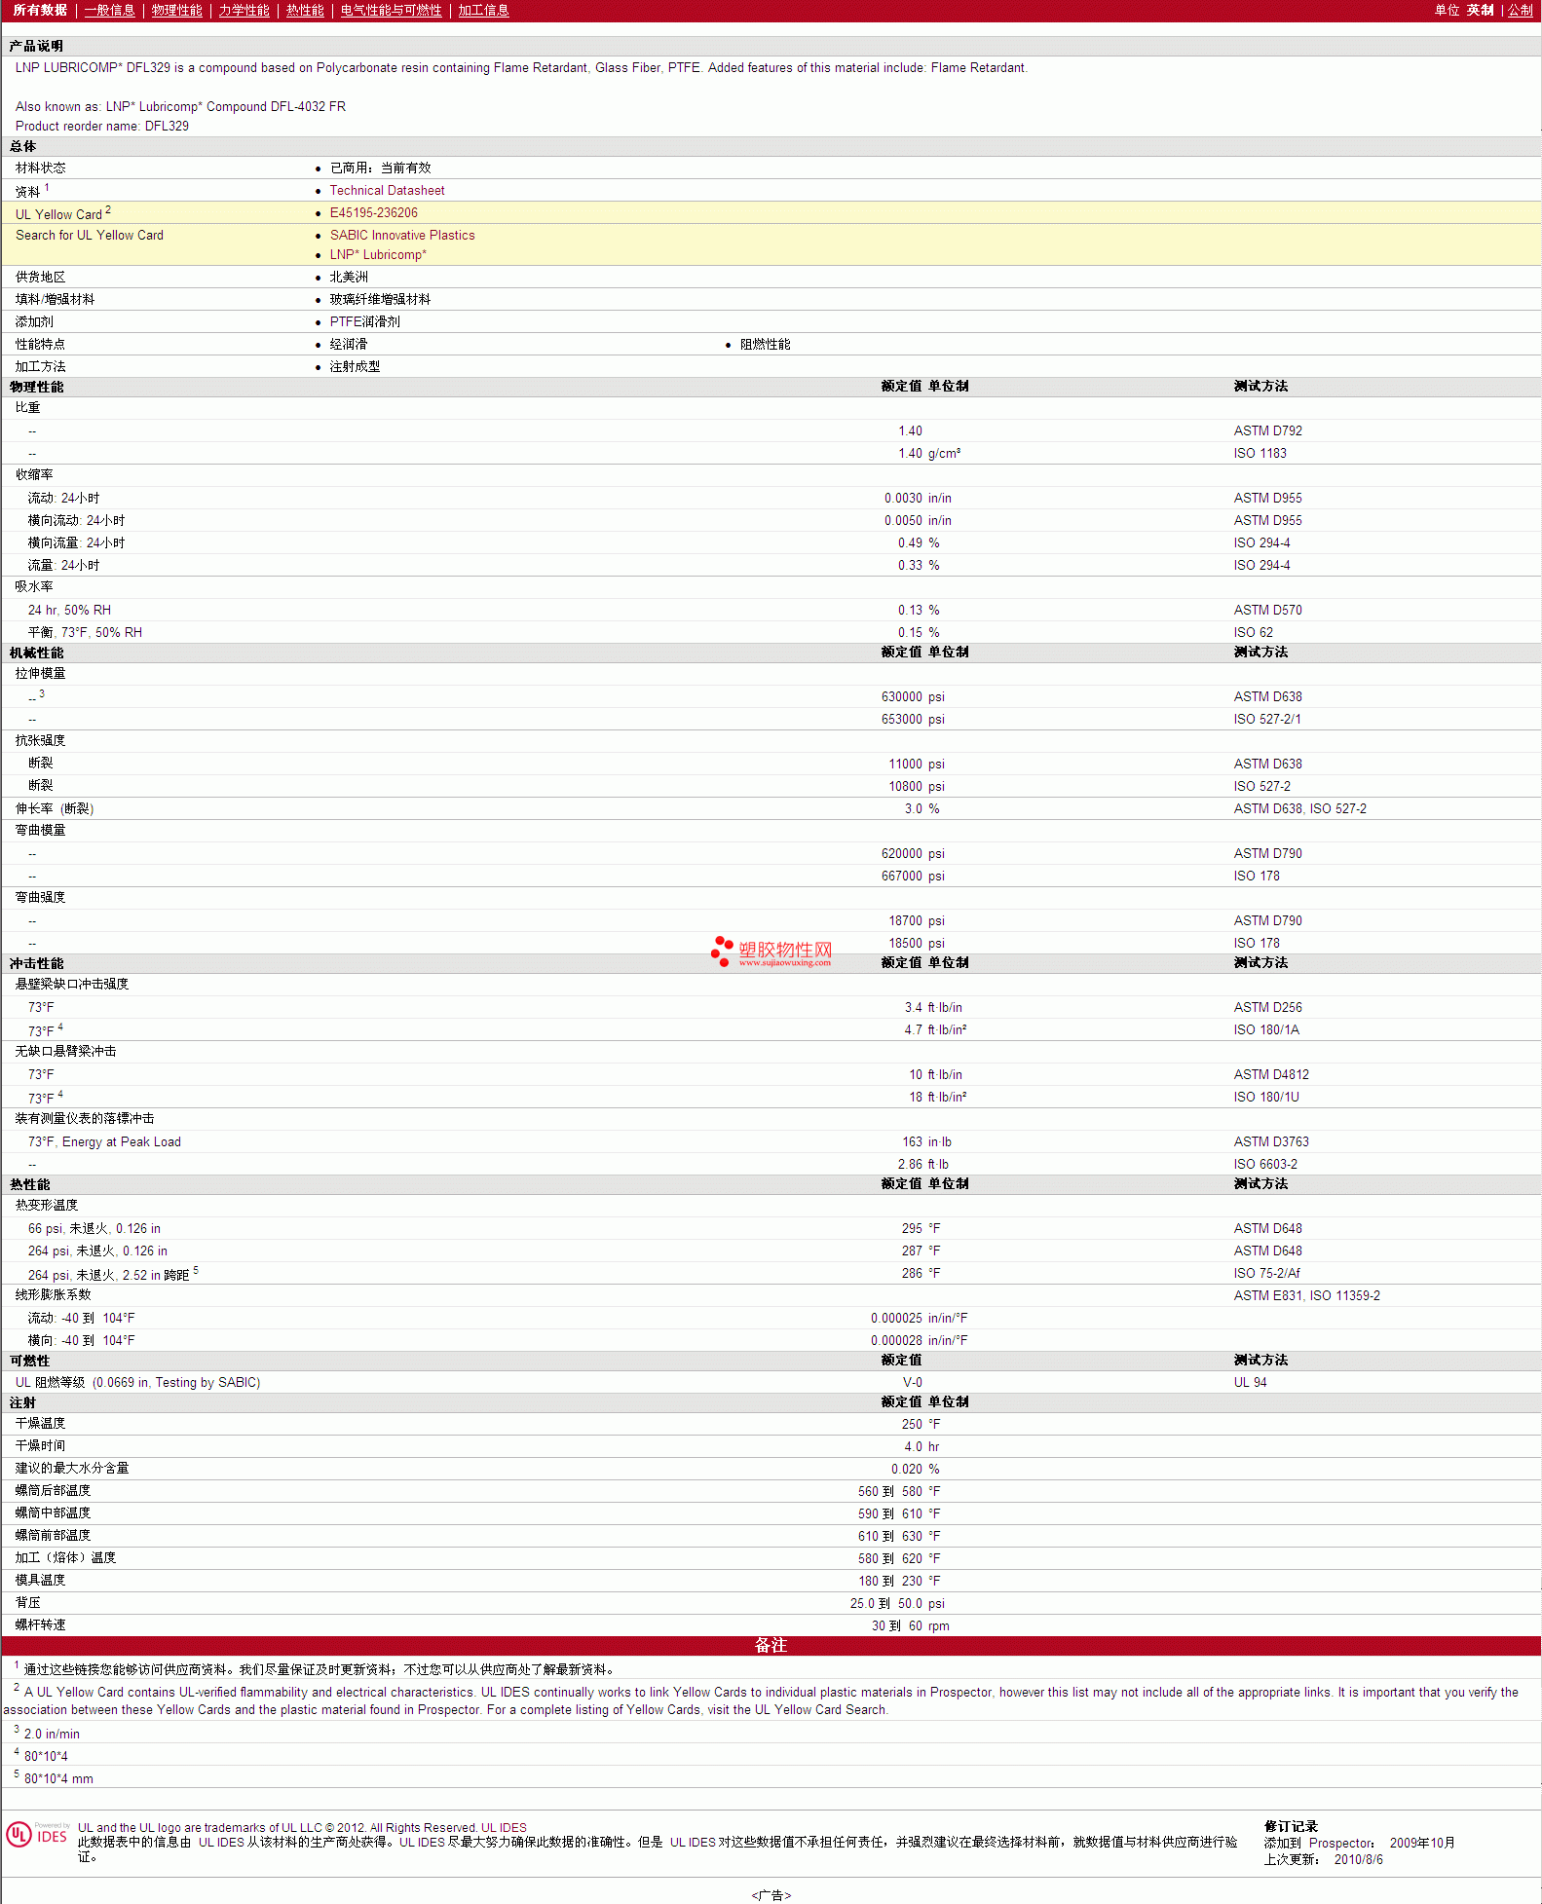
Task: Click the UL IDES logo icon
Action: (37, 1835)
